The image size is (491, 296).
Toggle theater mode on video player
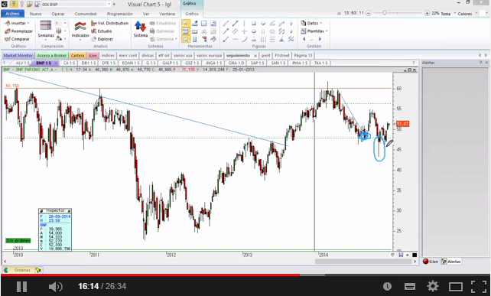[456, 286]
